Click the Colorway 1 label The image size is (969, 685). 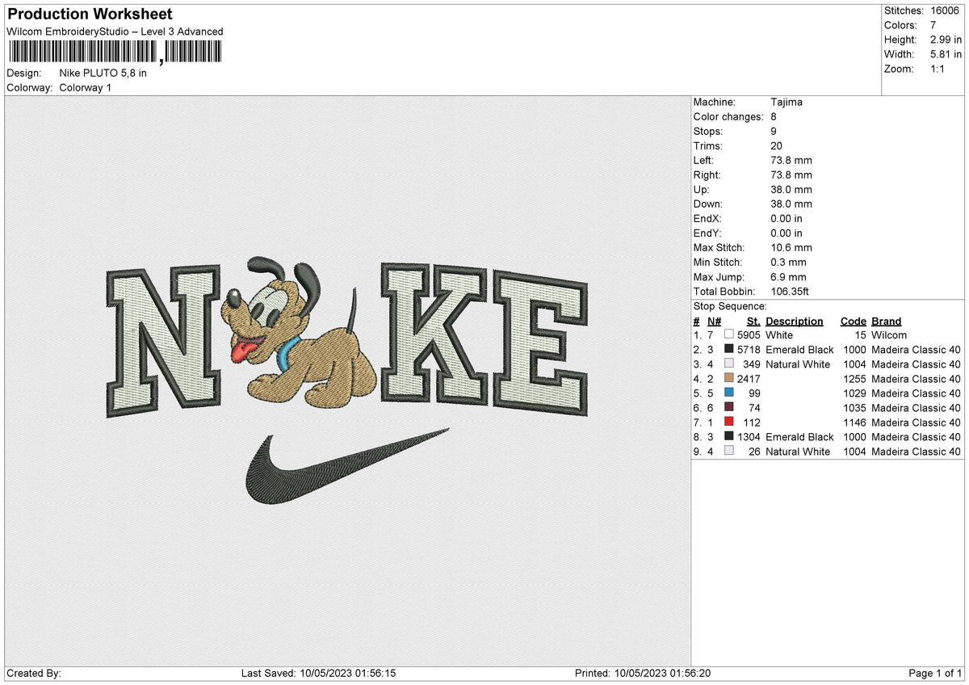tap(85, 87)
